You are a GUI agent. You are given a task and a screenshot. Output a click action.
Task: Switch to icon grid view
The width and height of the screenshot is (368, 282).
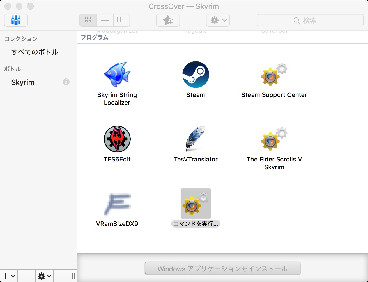tap(88, 20)
